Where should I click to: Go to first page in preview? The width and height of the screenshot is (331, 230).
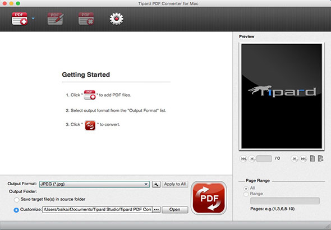tap(243, 158)
